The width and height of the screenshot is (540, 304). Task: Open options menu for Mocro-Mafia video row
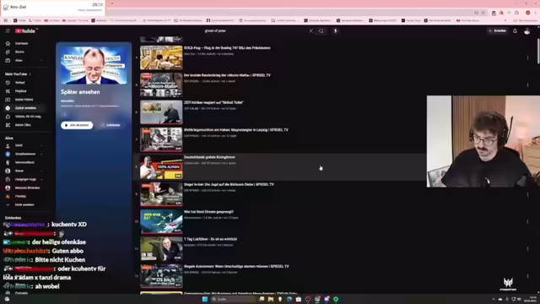pyautogui.click(x=527, y=84)
